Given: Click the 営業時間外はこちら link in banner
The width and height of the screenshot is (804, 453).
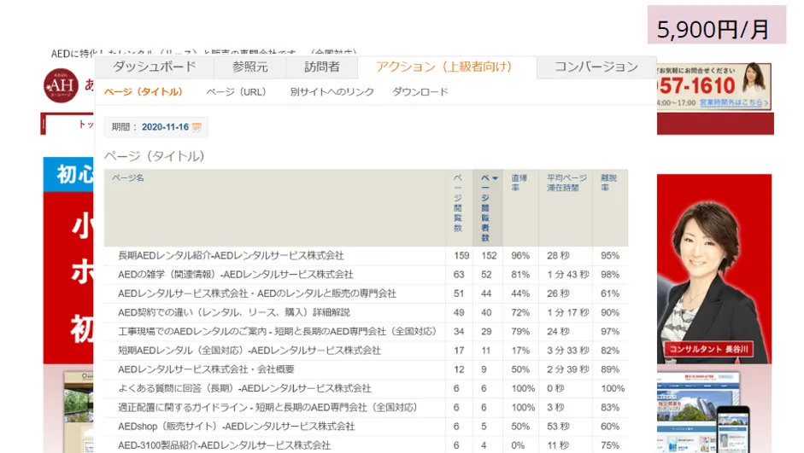Looking at the screenshot, I should [x=734, y=102].
